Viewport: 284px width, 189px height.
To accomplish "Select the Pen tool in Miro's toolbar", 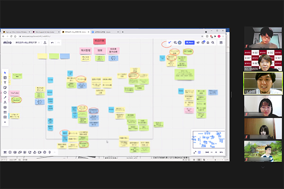I will click(5, 103).
